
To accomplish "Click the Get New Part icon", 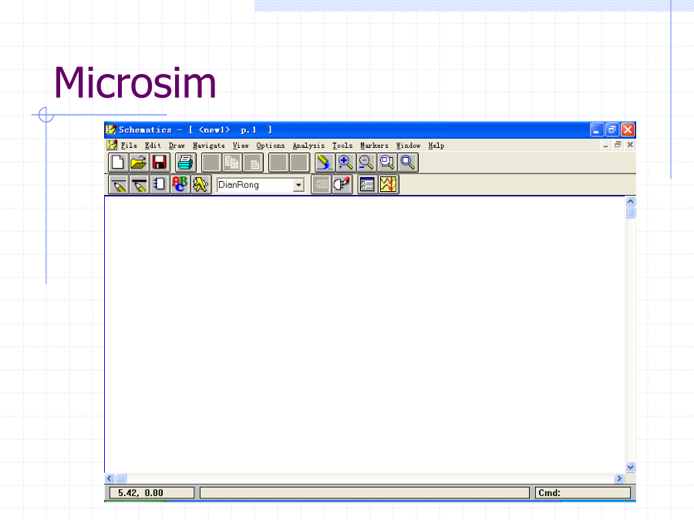I will [x=201, y=184].
